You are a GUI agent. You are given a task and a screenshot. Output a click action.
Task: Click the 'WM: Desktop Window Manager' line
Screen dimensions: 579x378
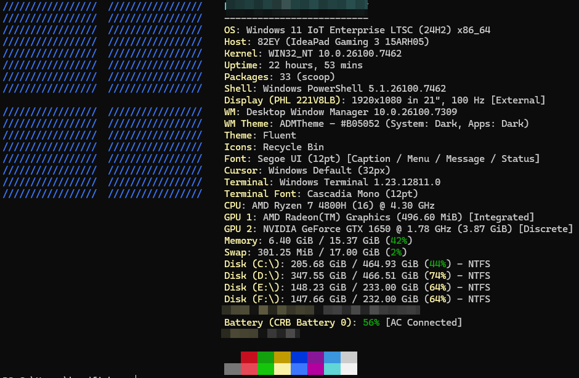click(341, 112)
